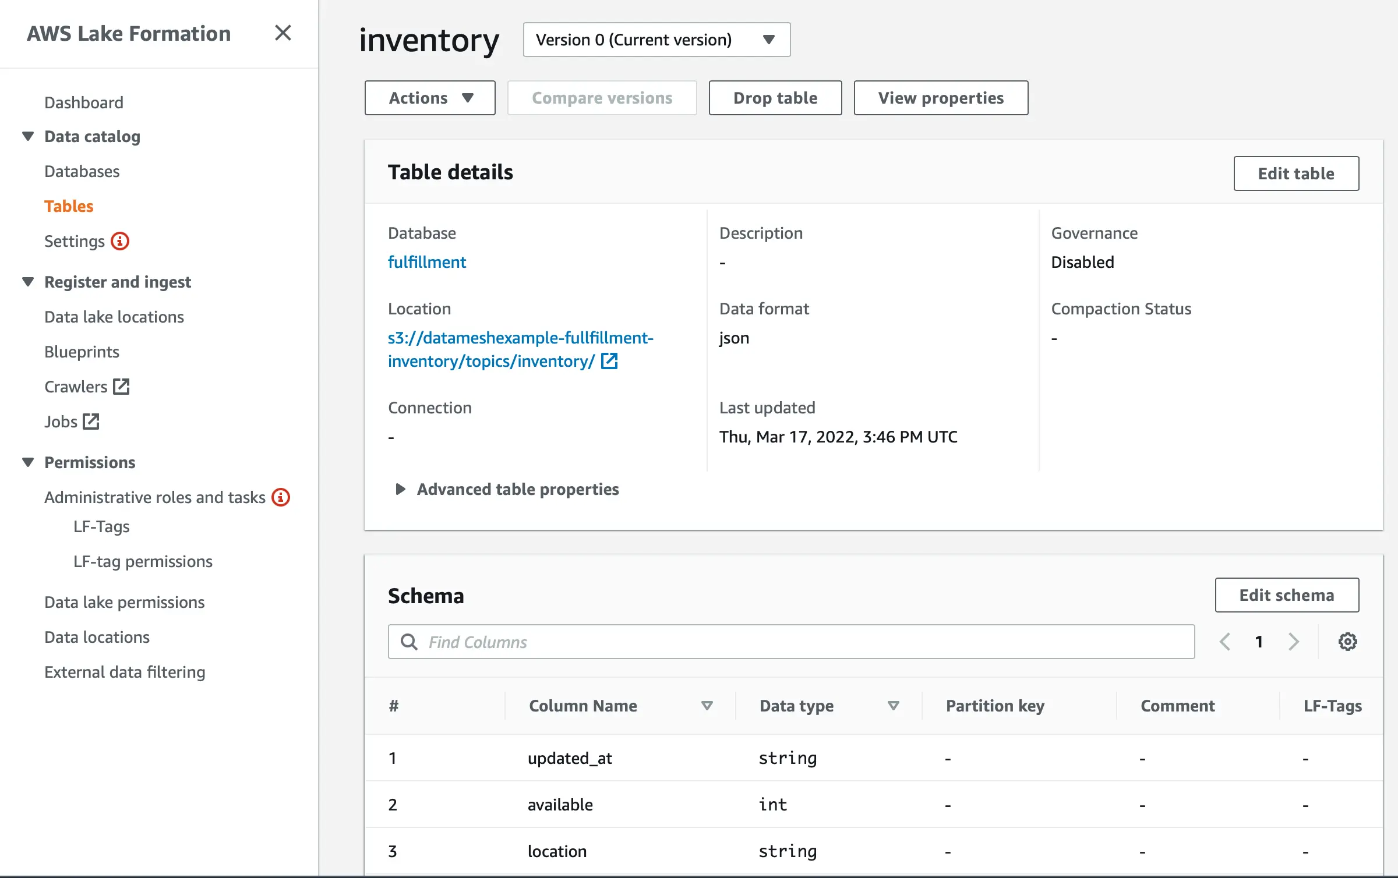The height and width of the screenshot is (878, 1398).
Task: Open External data filtering
Action: [x=125, y=672]
